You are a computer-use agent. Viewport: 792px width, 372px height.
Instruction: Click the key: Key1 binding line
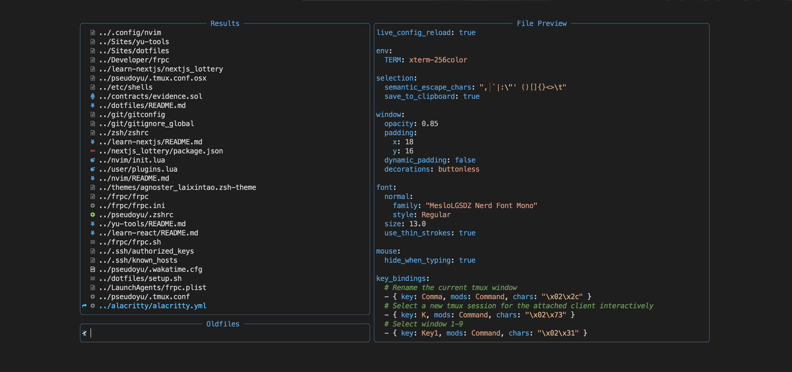(x=486, y=333)
